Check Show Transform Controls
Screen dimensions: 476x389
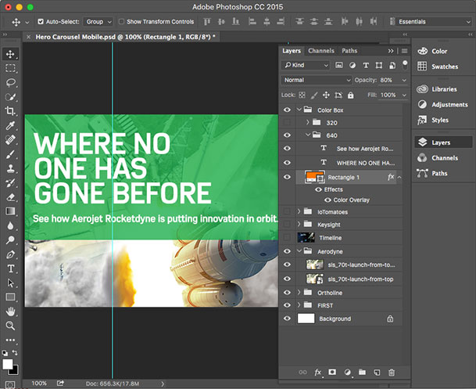point(120,22)
